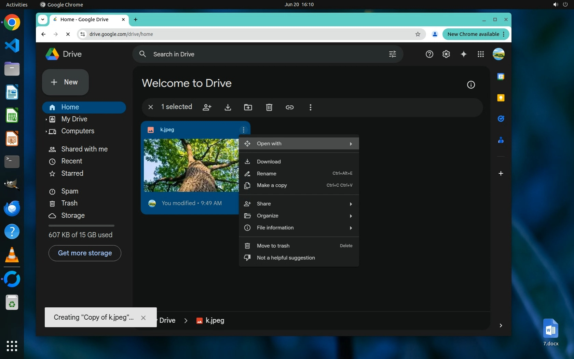Click the New button
Image resolution: width=574 pixels, height=359 pixels.
tap(65, 82)
